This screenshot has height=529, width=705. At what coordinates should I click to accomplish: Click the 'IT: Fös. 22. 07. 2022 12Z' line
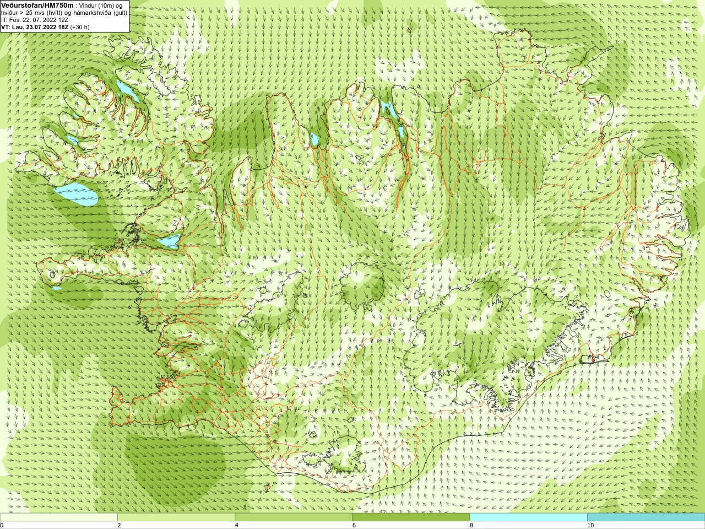[x=35, y=20]
